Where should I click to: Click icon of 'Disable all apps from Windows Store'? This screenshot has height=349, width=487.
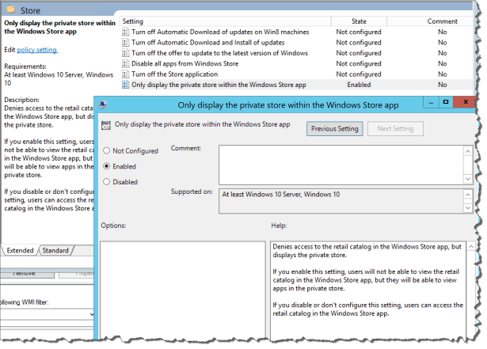pyautogui.click(x=127, y=63)
